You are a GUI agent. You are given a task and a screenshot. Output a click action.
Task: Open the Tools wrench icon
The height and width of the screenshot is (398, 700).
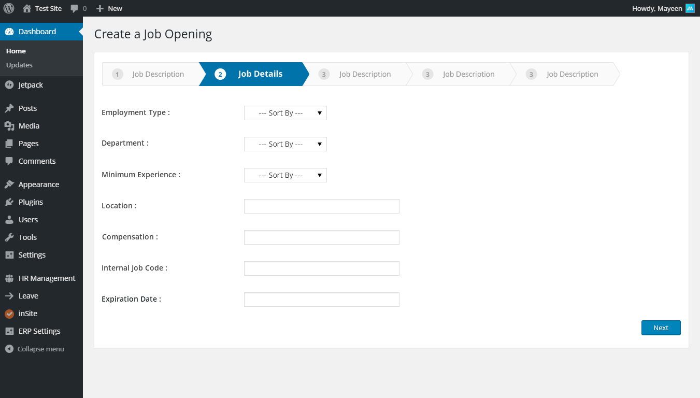[x=9, y=237]
